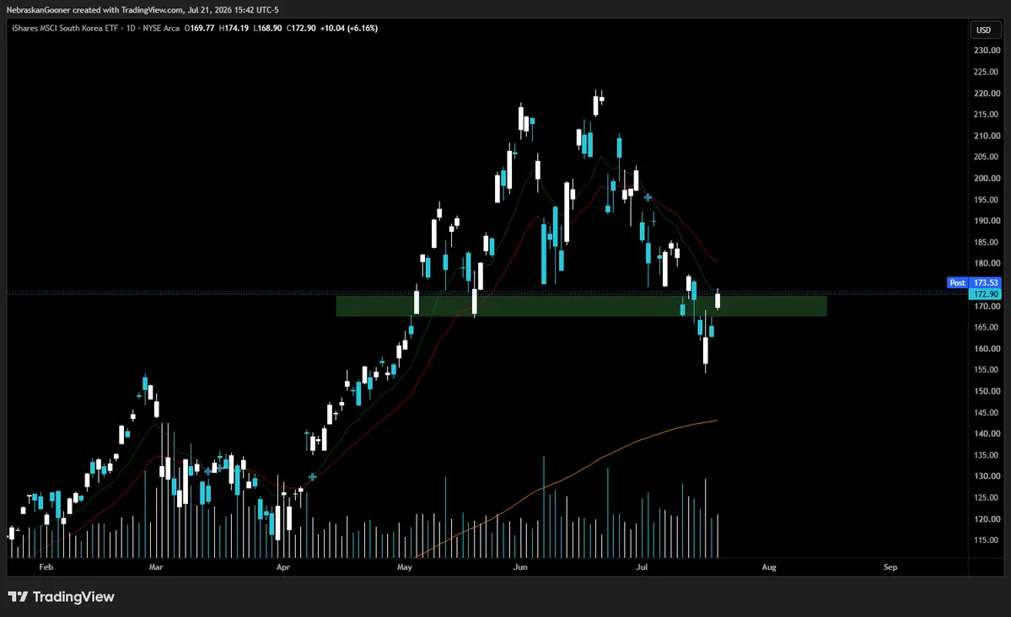This screenshot has width=1011, height=617.
Task: Click the blue Post price tag
Action: (958, 282)
